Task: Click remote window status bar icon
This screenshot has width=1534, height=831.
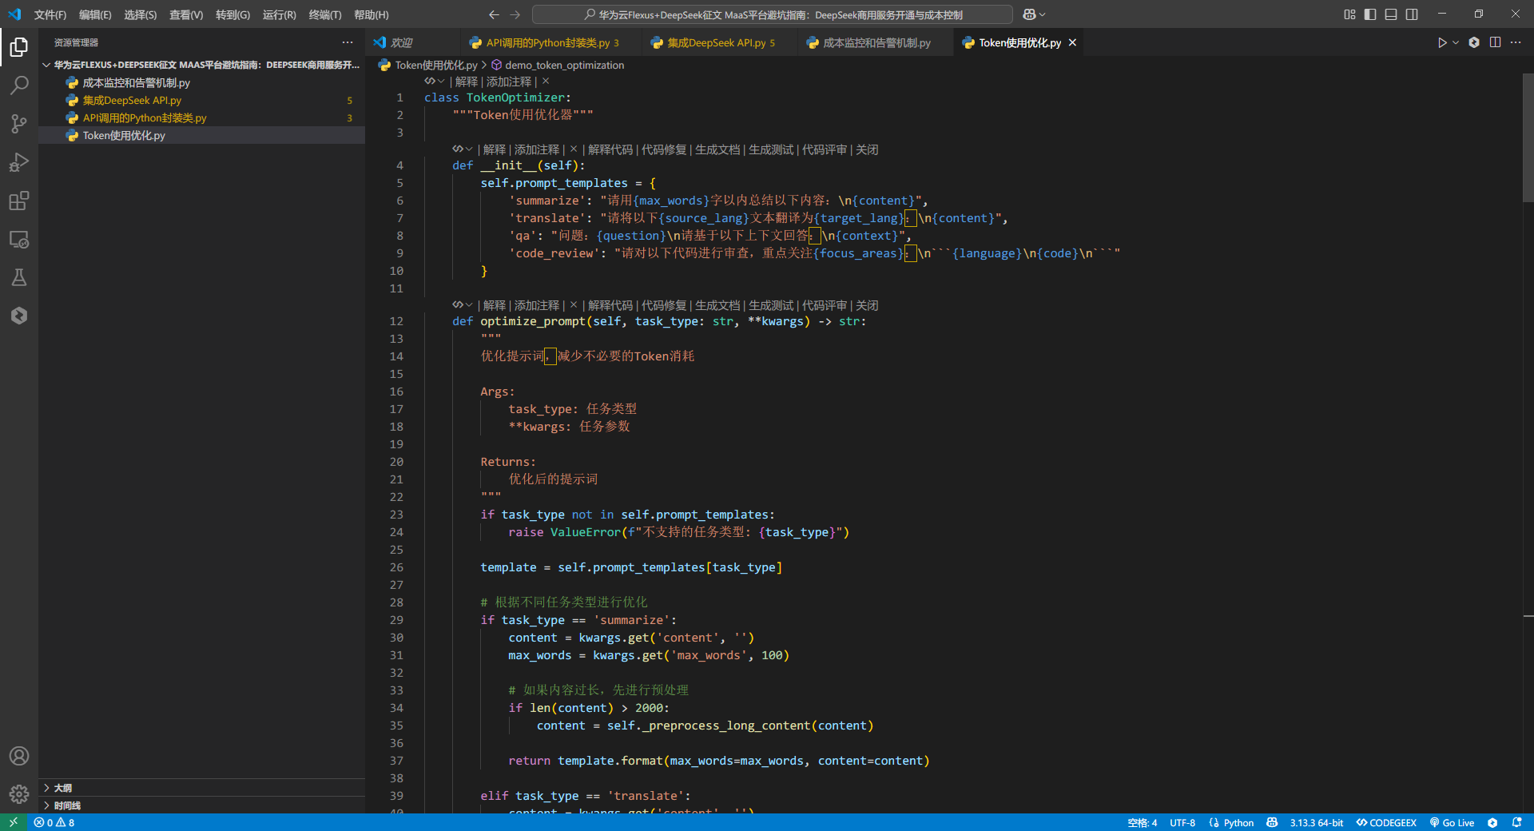Action: [13, 822]
